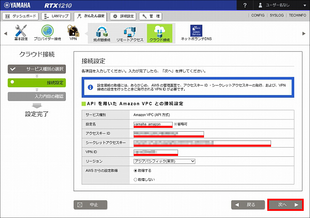Open the 拠点間接続 icon

(102, 34)
